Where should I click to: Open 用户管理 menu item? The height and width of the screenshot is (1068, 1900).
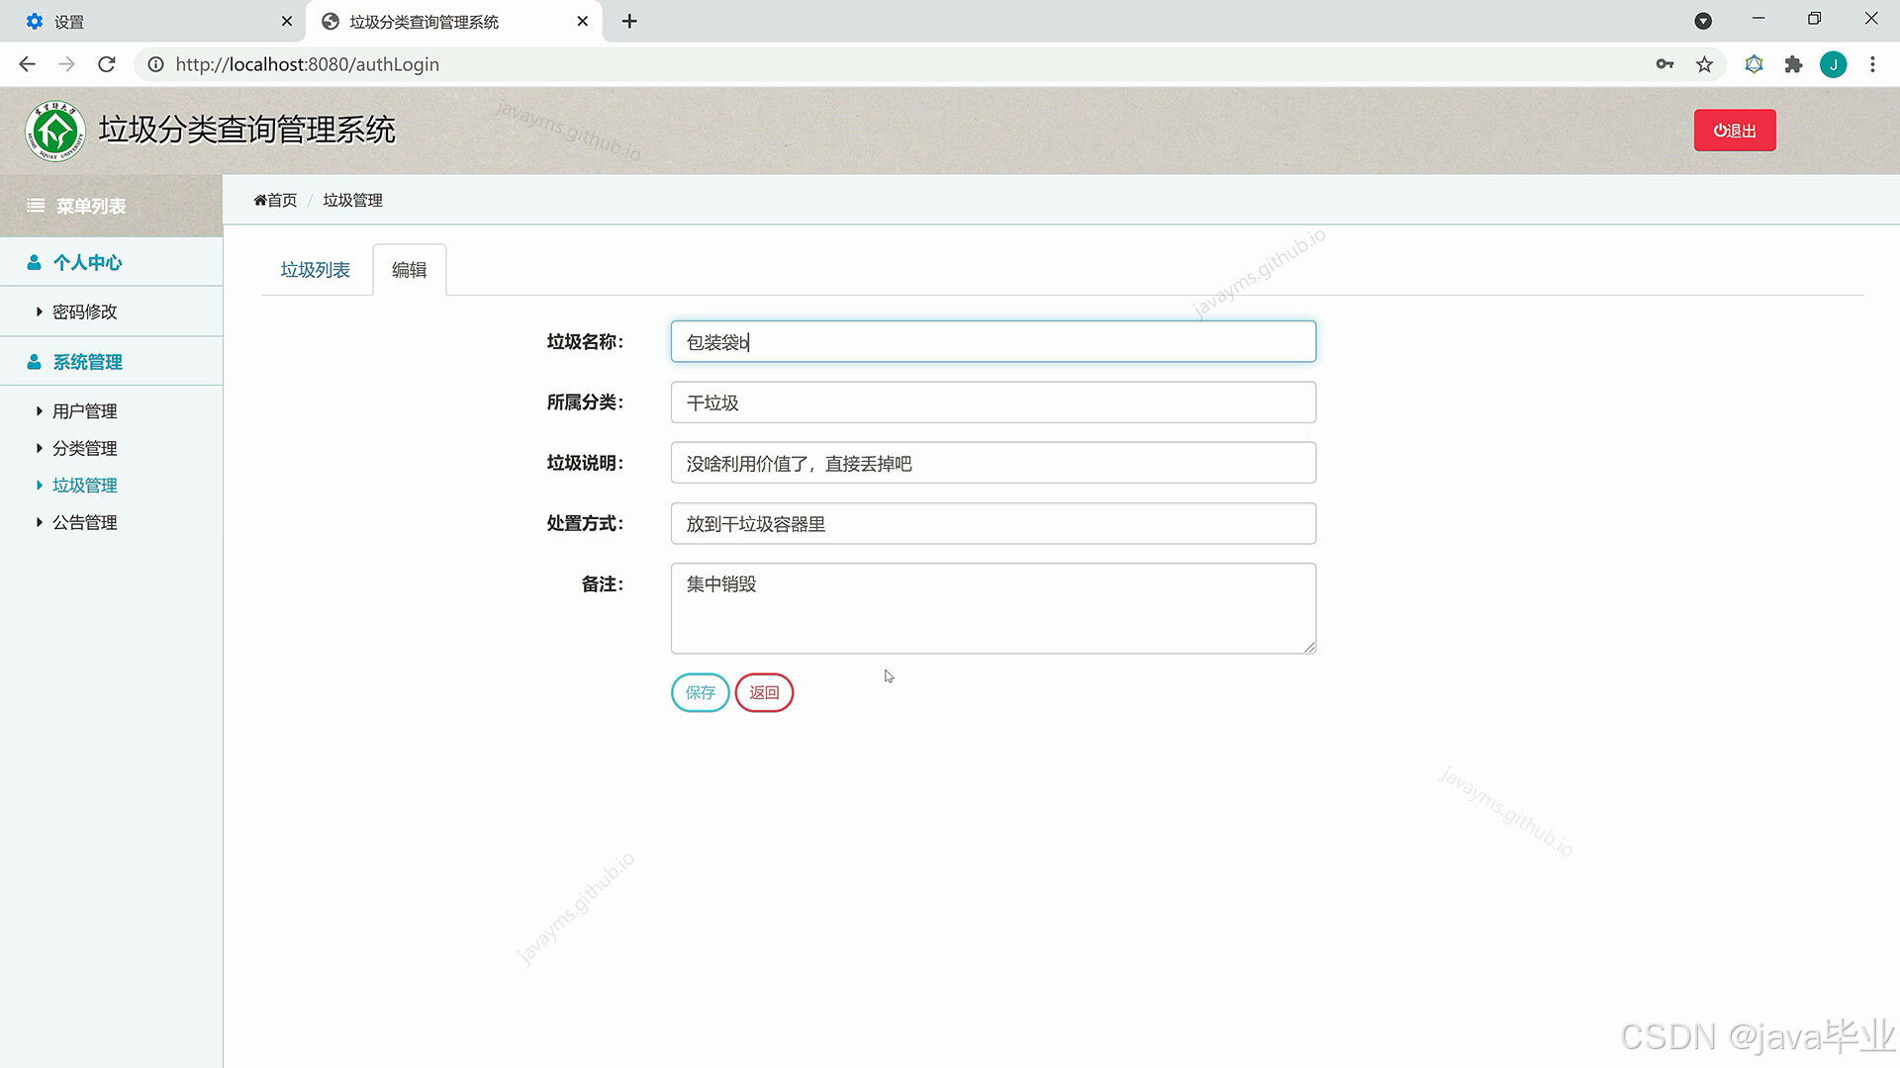coord(84,411)
